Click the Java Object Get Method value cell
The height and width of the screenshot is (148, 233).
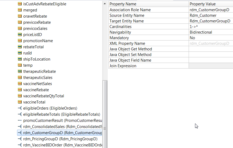coord(211,49)
